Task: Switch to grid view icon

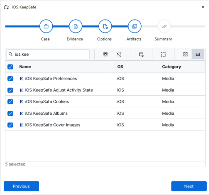Action: (185, 54)
